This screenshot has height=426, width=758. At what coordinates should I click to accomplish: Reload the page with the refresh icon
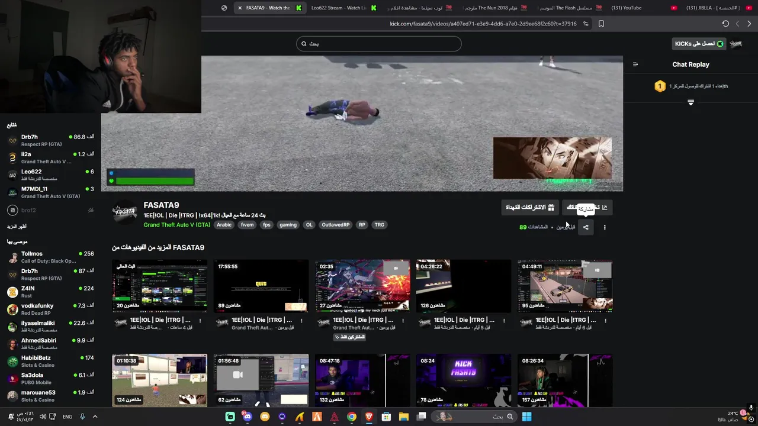(725, 24)
